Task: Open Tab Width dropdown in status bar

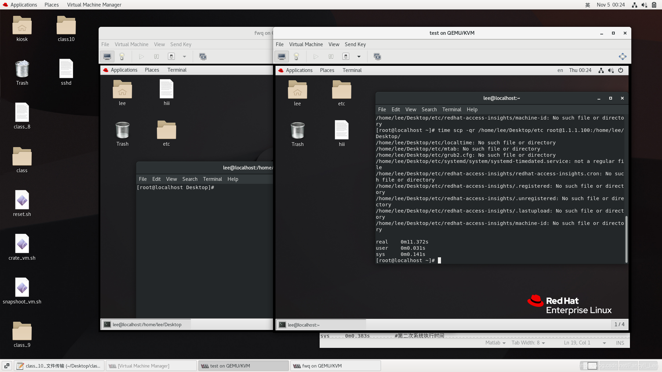Action: (528, 343)
